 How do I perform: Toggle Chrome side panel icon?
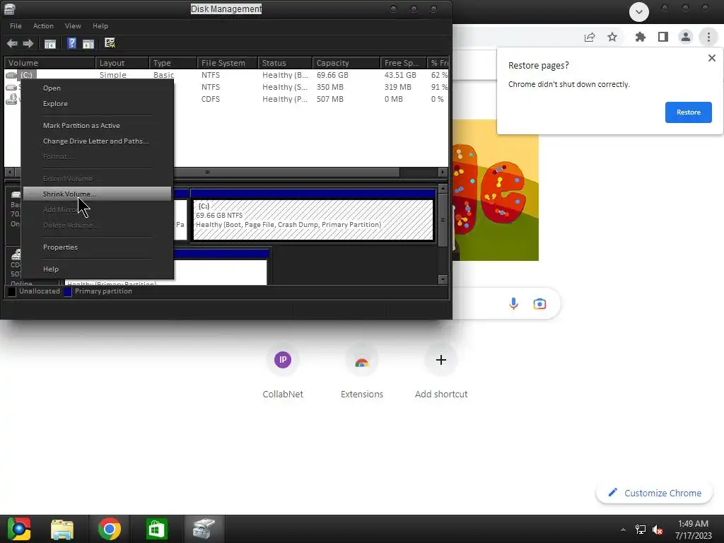663,37
